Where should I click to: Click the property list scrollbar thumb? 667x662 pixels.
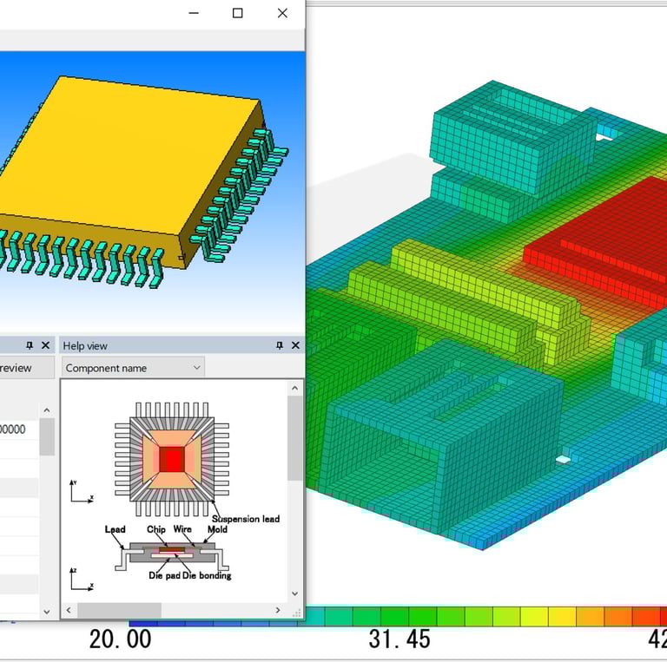tap(47, 436)
